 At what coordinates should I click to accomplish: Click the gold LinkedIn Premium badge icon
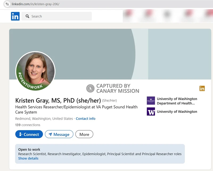202,88
